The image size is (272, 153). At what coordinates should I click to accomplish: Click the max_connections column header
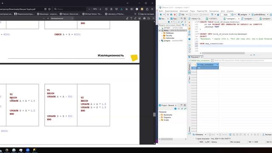pyautogui.click(x=208, y=65)
